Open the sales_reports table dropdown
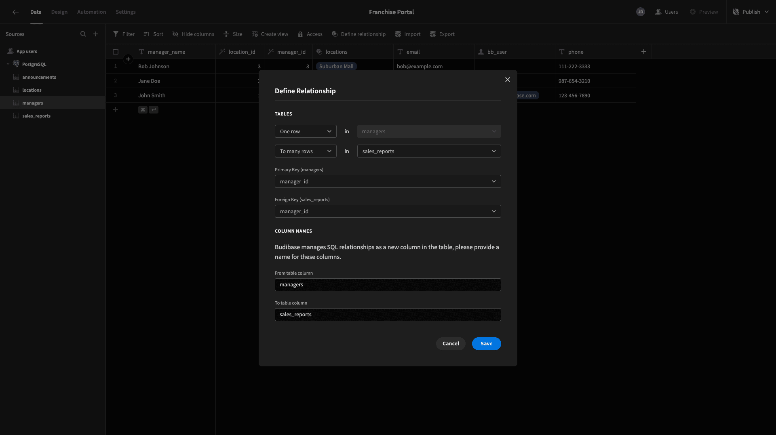The height and width of the screenshot is (435, 776). coord(429,151)
